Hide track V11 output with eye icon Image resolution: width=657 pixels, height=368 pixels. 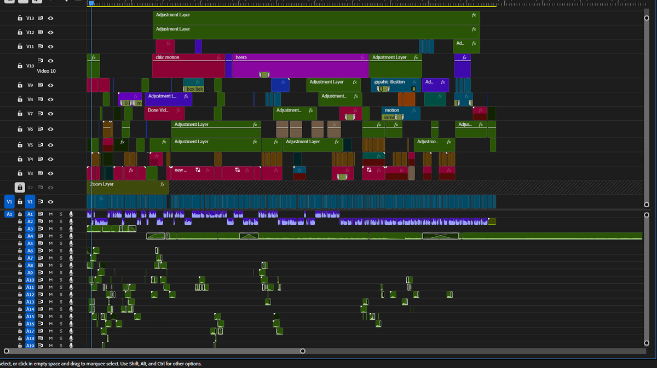[50, 46]
